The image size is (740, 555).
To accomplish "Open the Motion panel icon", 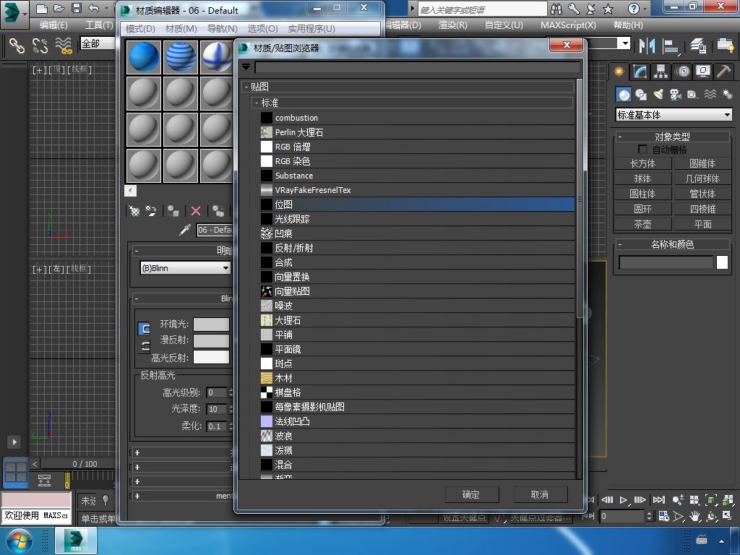I will [682, 72].
